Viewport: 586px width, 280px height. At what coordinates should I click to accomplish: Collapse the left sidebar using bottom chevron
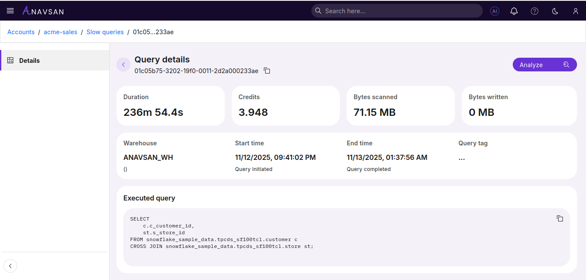point(10,265)
